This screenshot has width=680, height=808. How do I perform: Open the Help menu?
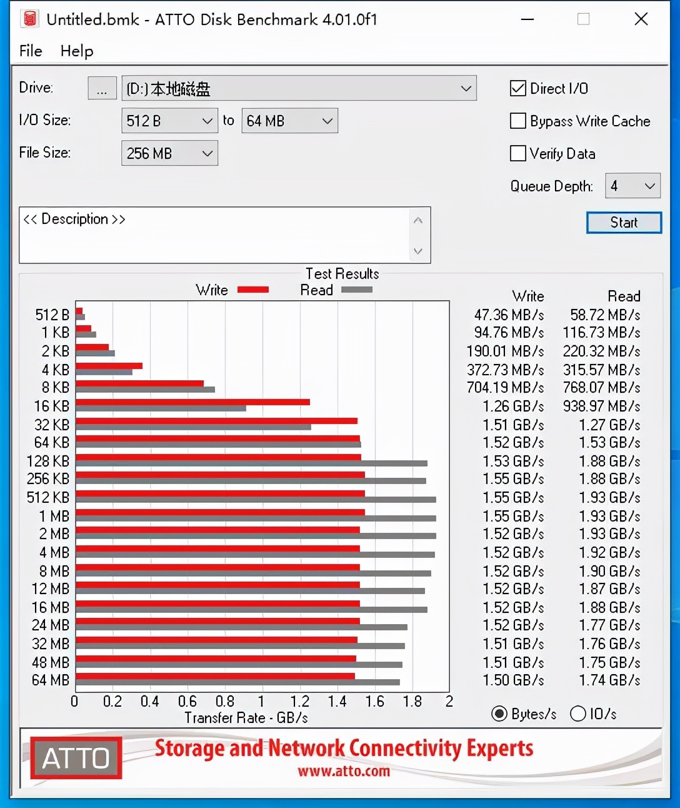[x=76, y=51]
